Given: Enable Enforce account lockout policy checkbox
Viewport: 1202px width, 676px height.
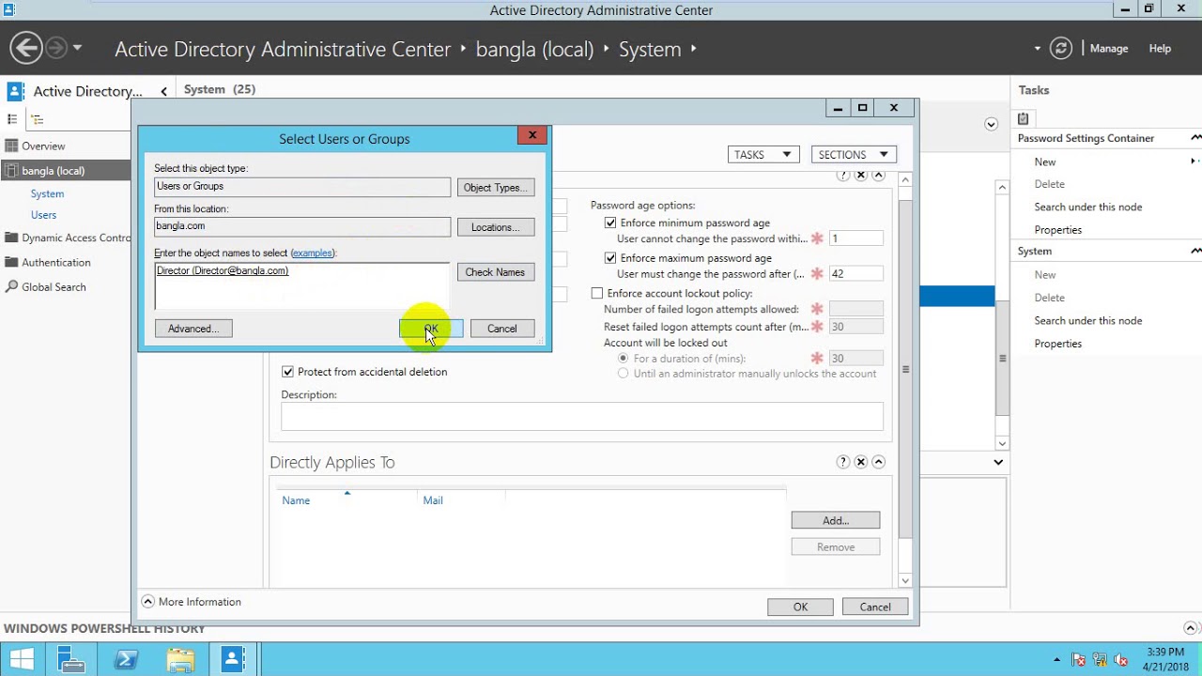Looking at the screenshot, I should point(597,293).
